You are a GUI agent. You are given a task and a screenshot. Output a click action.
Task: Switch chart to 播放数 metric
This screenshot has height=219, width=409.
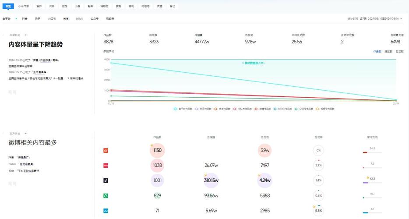[388, 51]
